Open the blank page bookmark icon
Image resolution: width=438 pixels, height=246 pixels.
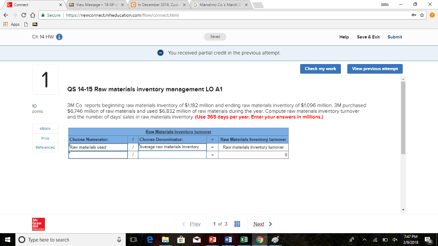(x=26, y=24)
